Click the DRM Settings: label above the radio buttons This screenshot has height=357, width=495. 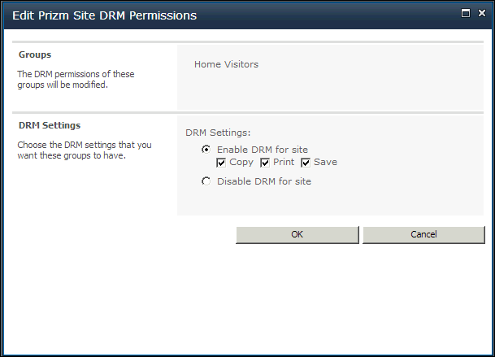[x=218, y=133]
